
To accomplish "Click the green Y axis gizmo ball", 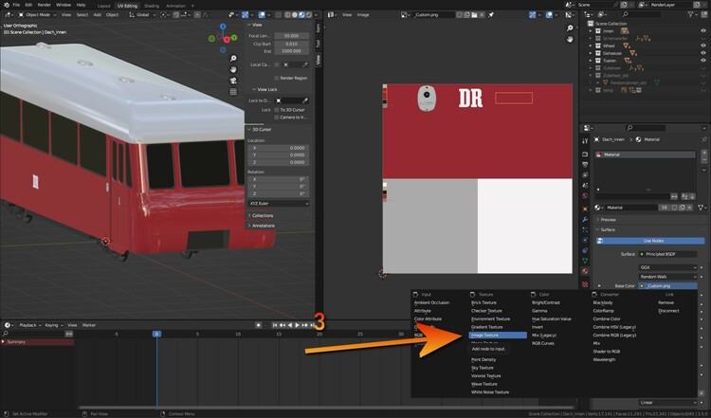I will click(x=232, y=36).
